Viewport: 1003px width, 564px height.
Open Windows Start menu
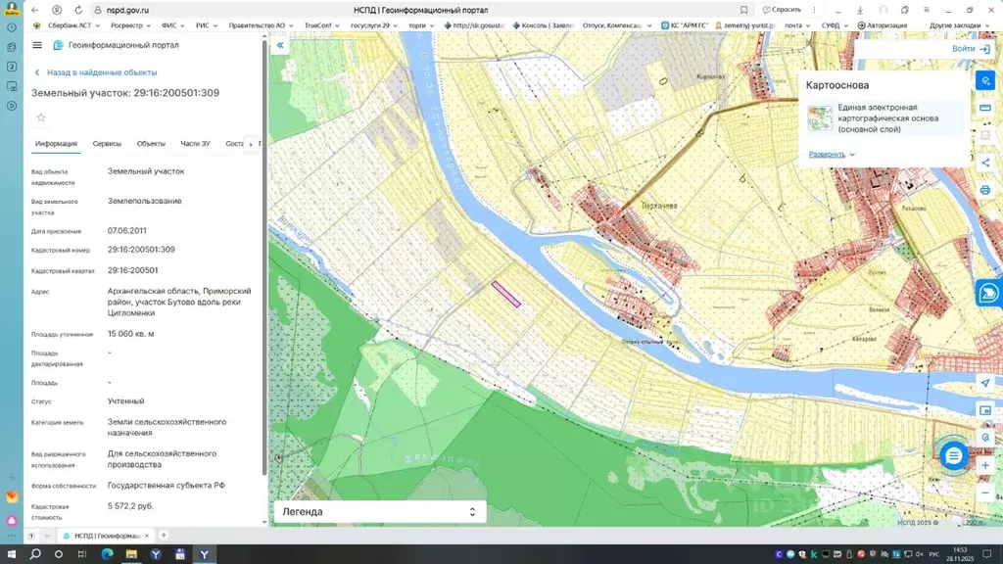(x=12, y=554)
